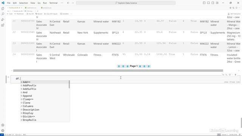Select Clone from the autocomplete list
242x136 pixels.
click(45, 103)
